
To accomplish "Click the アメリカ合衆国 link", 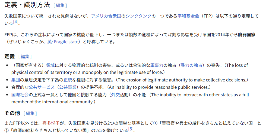I will tap(106, 16).
